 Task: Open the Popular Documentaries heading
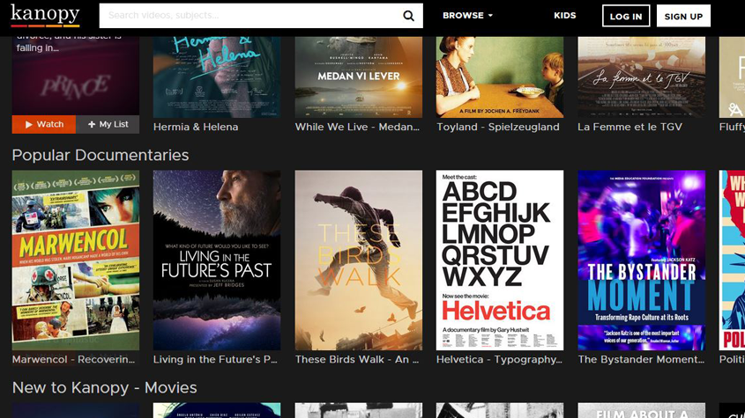tap(101, 155)
